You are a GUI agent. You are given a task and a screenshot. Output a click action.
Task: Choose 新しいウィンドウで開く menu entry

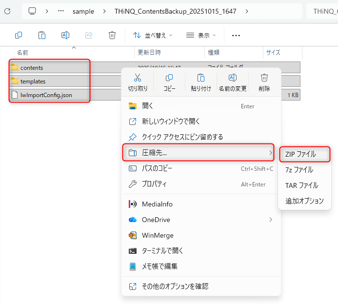(x=201, y=122)
